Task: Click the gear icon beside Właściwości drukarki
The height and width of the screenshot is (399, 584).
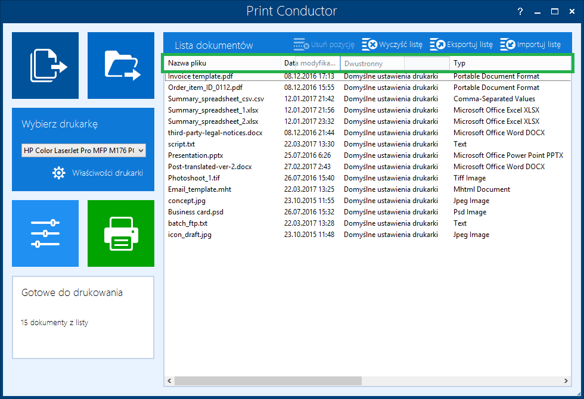Action: pyautogui.click(x=58, y=173)
